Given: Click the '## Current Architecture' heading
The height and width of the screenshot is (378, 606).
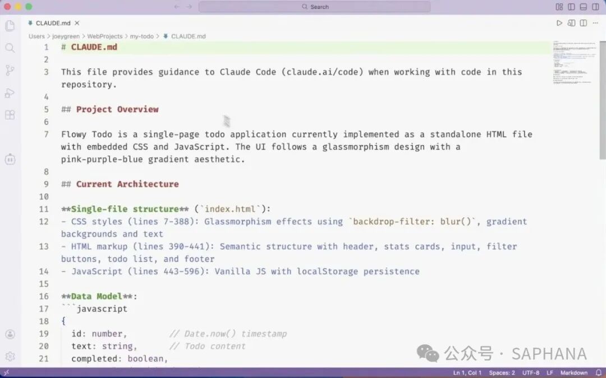Looking at the screenshot, I should [x=120, y=184].
